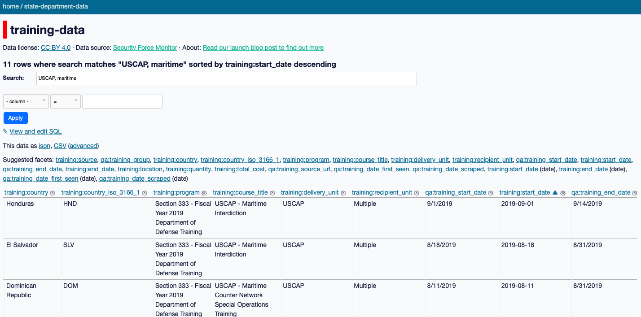Click the SLV ISO code cell
The height and width of the screenshot is (317, 641).
[x=107, y=259]
